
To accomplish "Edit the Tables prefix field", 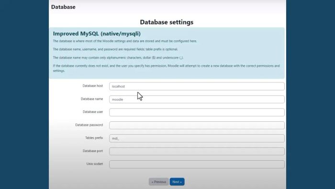I will pos(197,138).
